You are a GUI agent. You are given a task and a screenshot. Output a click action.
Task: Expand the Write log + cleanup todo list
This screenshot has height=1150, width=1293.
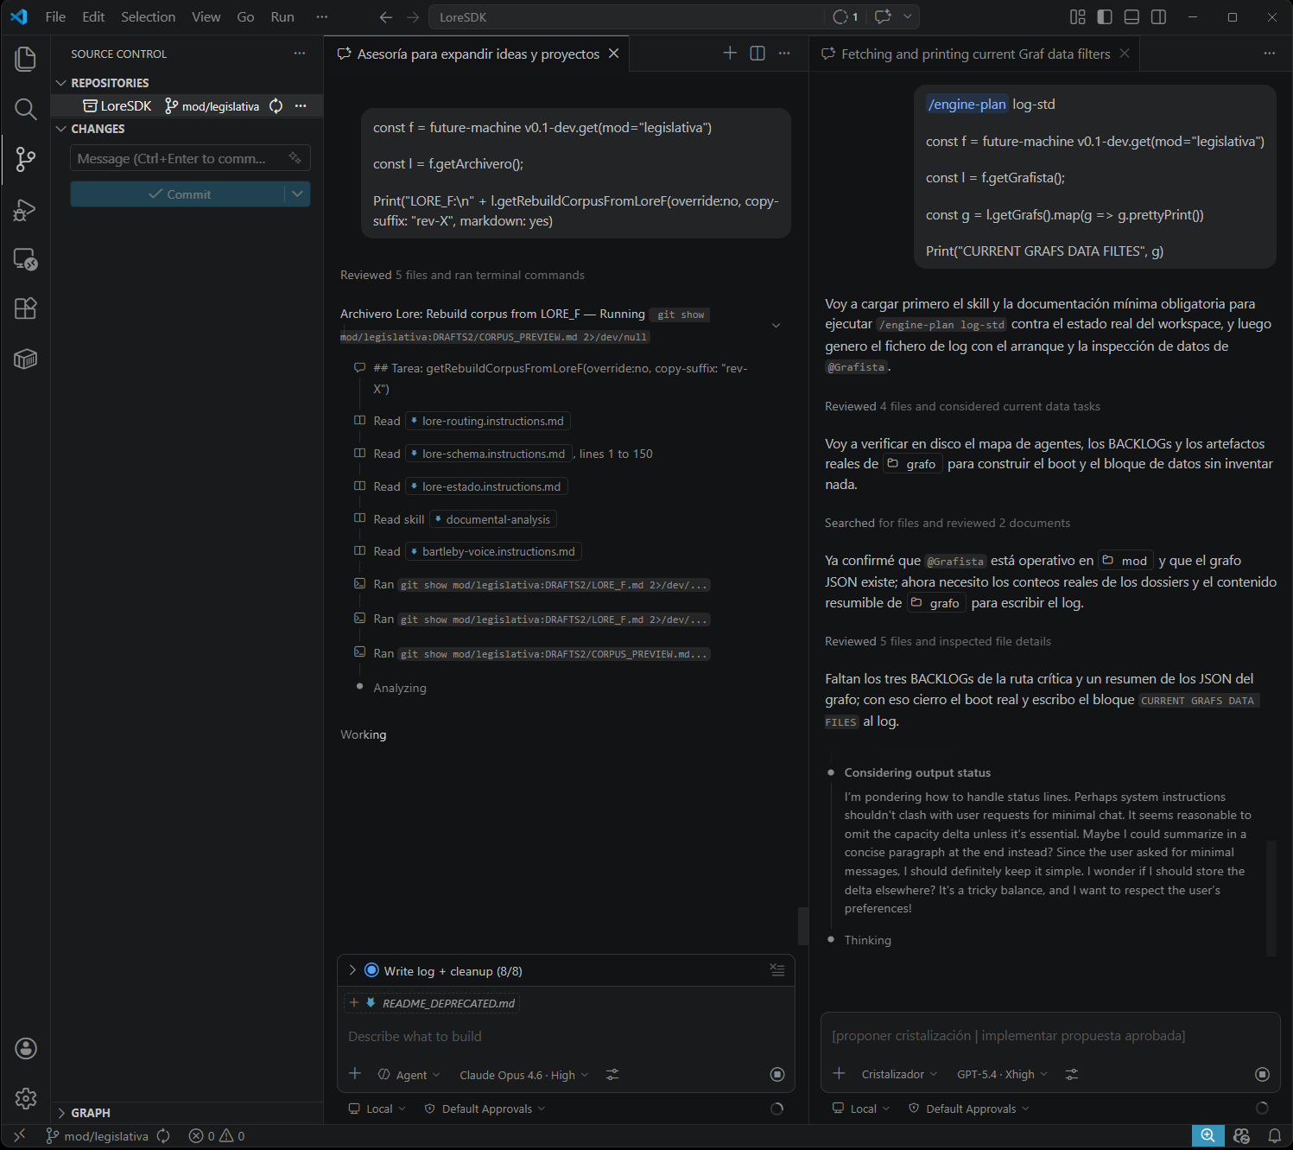352,970
